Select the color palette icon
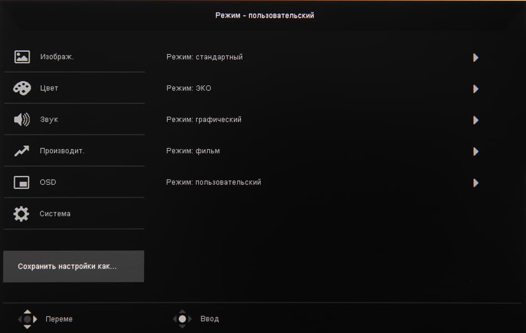This screenshot has height=333, width=526. [22, 88]
